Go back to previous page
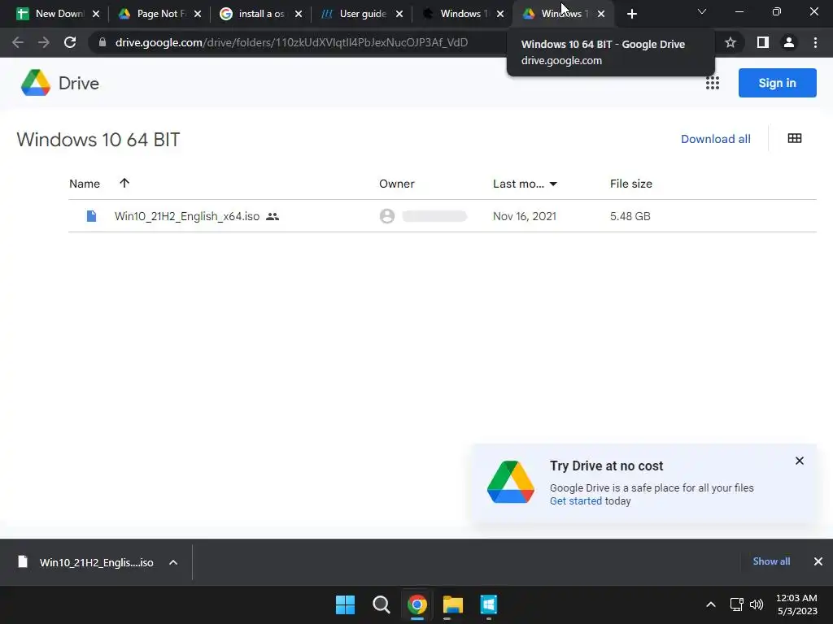The image size is (833, 624). point(18,42)
